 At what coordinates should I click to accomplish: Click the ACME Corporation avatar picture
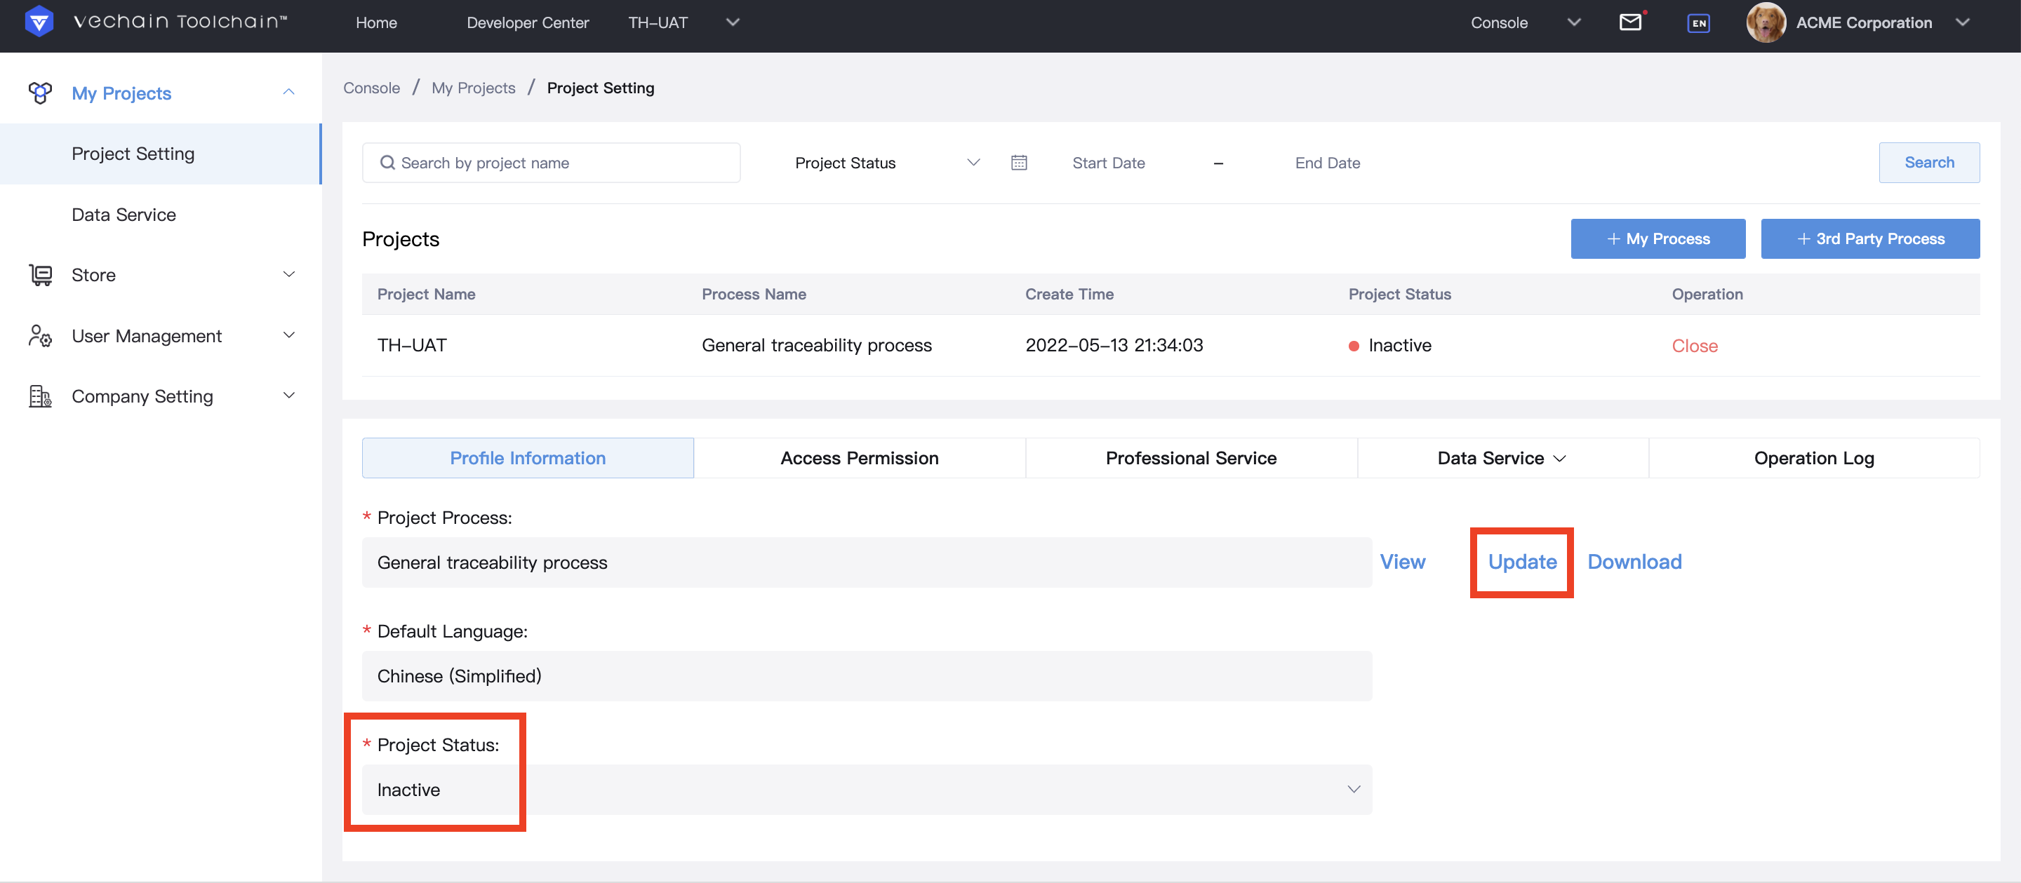[x=1766, y=22]
